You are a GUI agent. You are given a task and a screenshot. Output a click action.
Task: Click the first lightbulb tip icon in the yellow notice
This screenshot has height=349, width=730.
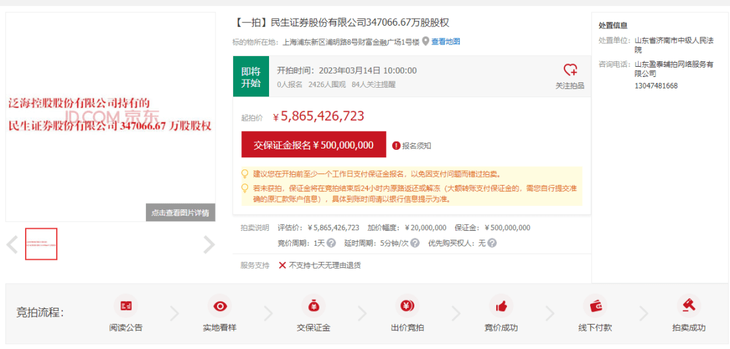coord(245,174)
